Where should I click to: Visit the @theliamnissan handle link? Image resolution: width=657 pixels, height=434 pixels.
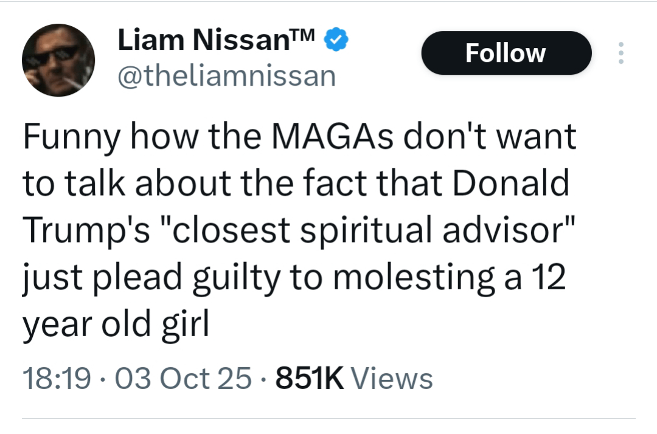(225, 76)
